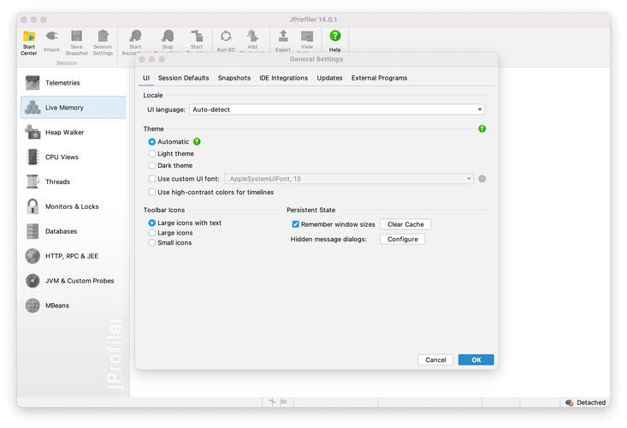Switch to Snapshots tab
This screenshot has width=627, height=428.
click(x=234, y=78)
